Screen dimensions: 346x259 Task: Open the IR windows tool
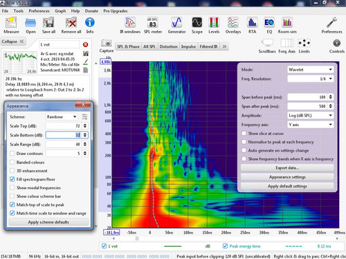pyautogui.click(x=130, y=23)
